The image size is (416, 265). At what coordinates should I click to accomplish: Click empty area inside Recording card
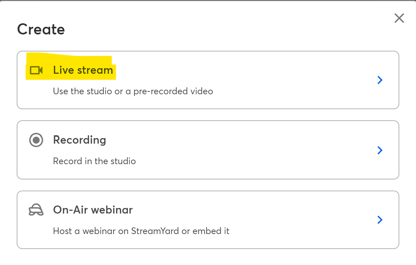coord(252,150)
